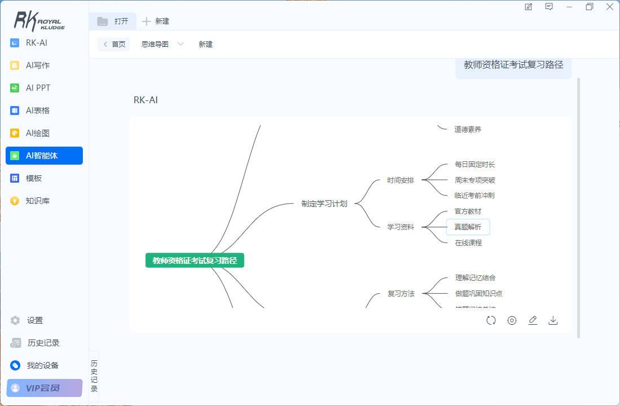Click the compose note icon in title bar

pos(528,7)
